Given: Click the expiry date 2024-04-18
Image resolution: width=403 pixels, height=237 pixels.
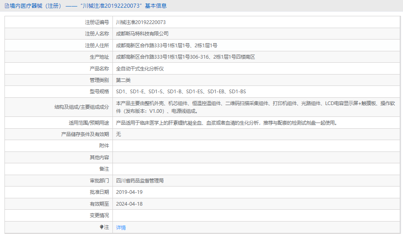Looking at the screenshot, I should pyautogui.click(x=130, y=203).
